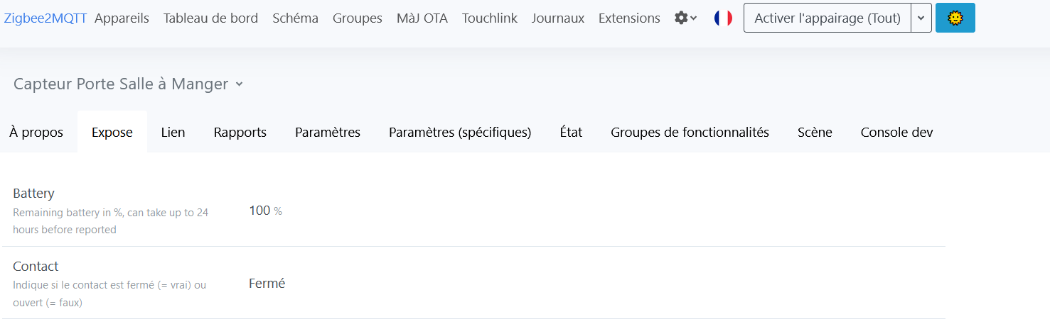Open the Schéma network map
The width and height of the screenshot is (1050, 324).
[x=295, y=18]
